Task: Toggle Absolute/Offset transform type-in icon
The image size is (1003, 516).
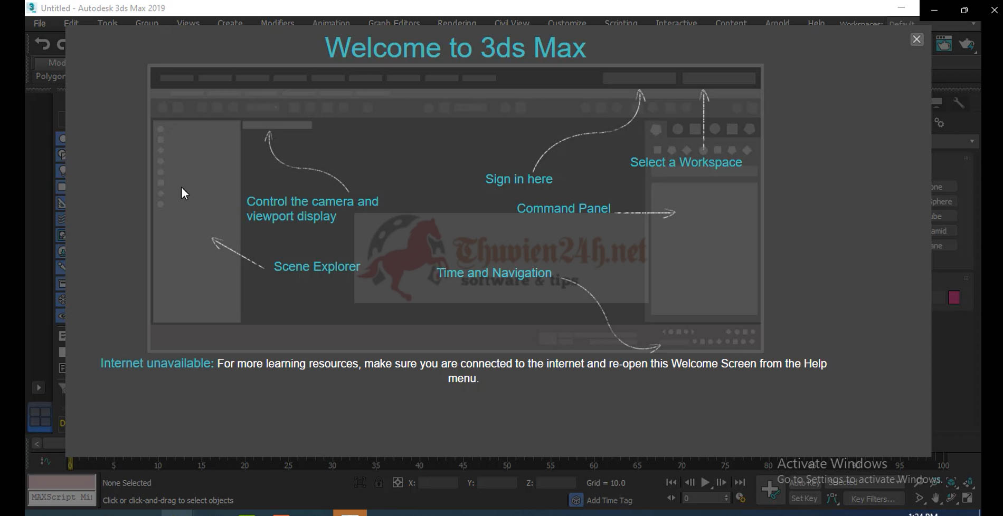Action: point(398,482)
